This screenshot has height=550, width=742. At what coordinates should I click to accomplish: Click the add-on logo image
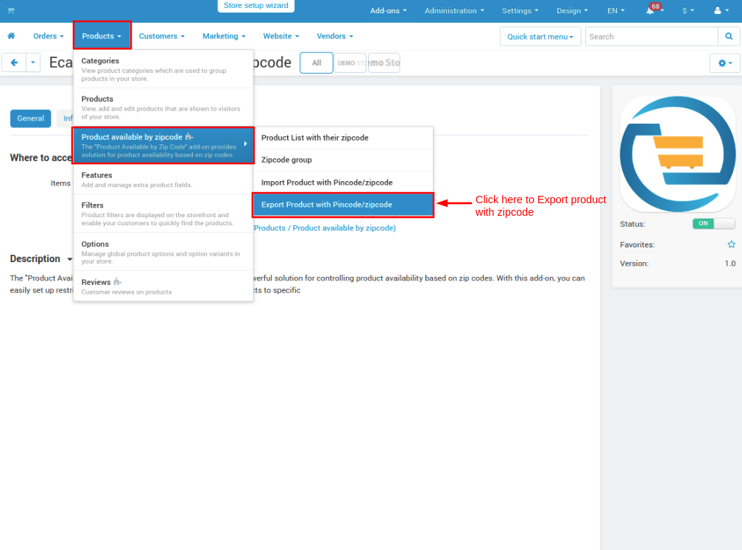[x=677, y=155]
